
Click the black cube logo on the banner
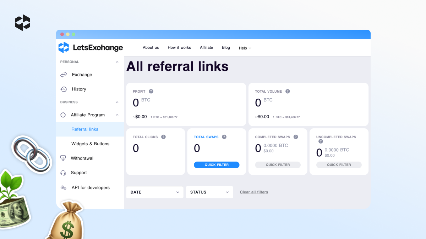23,23
